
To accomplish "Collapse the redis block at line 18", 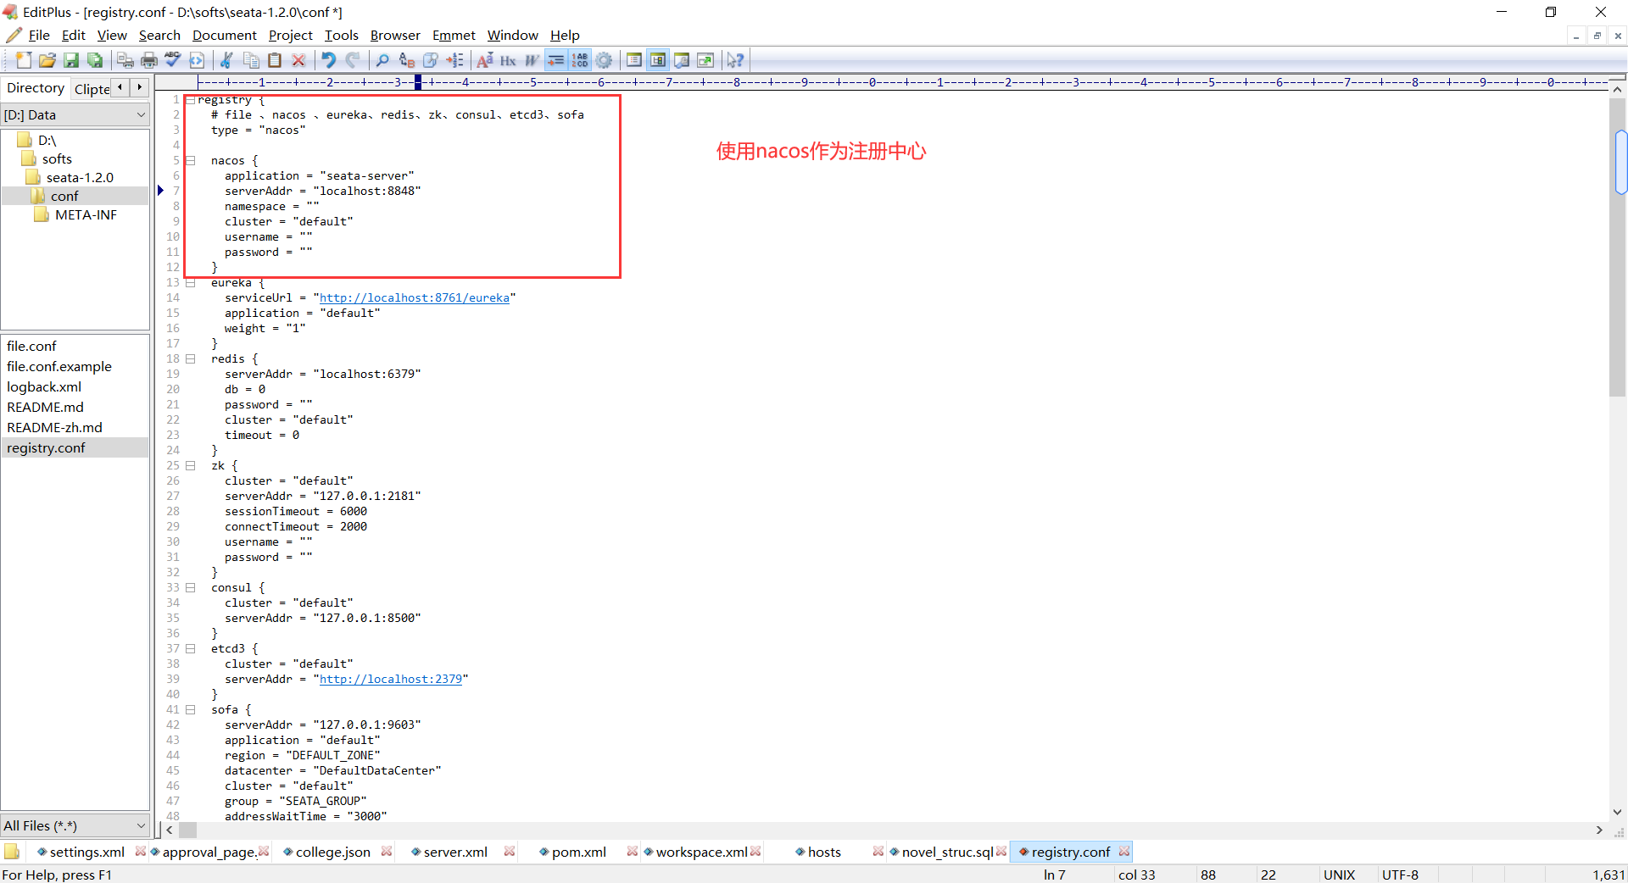I will (191, 359).
